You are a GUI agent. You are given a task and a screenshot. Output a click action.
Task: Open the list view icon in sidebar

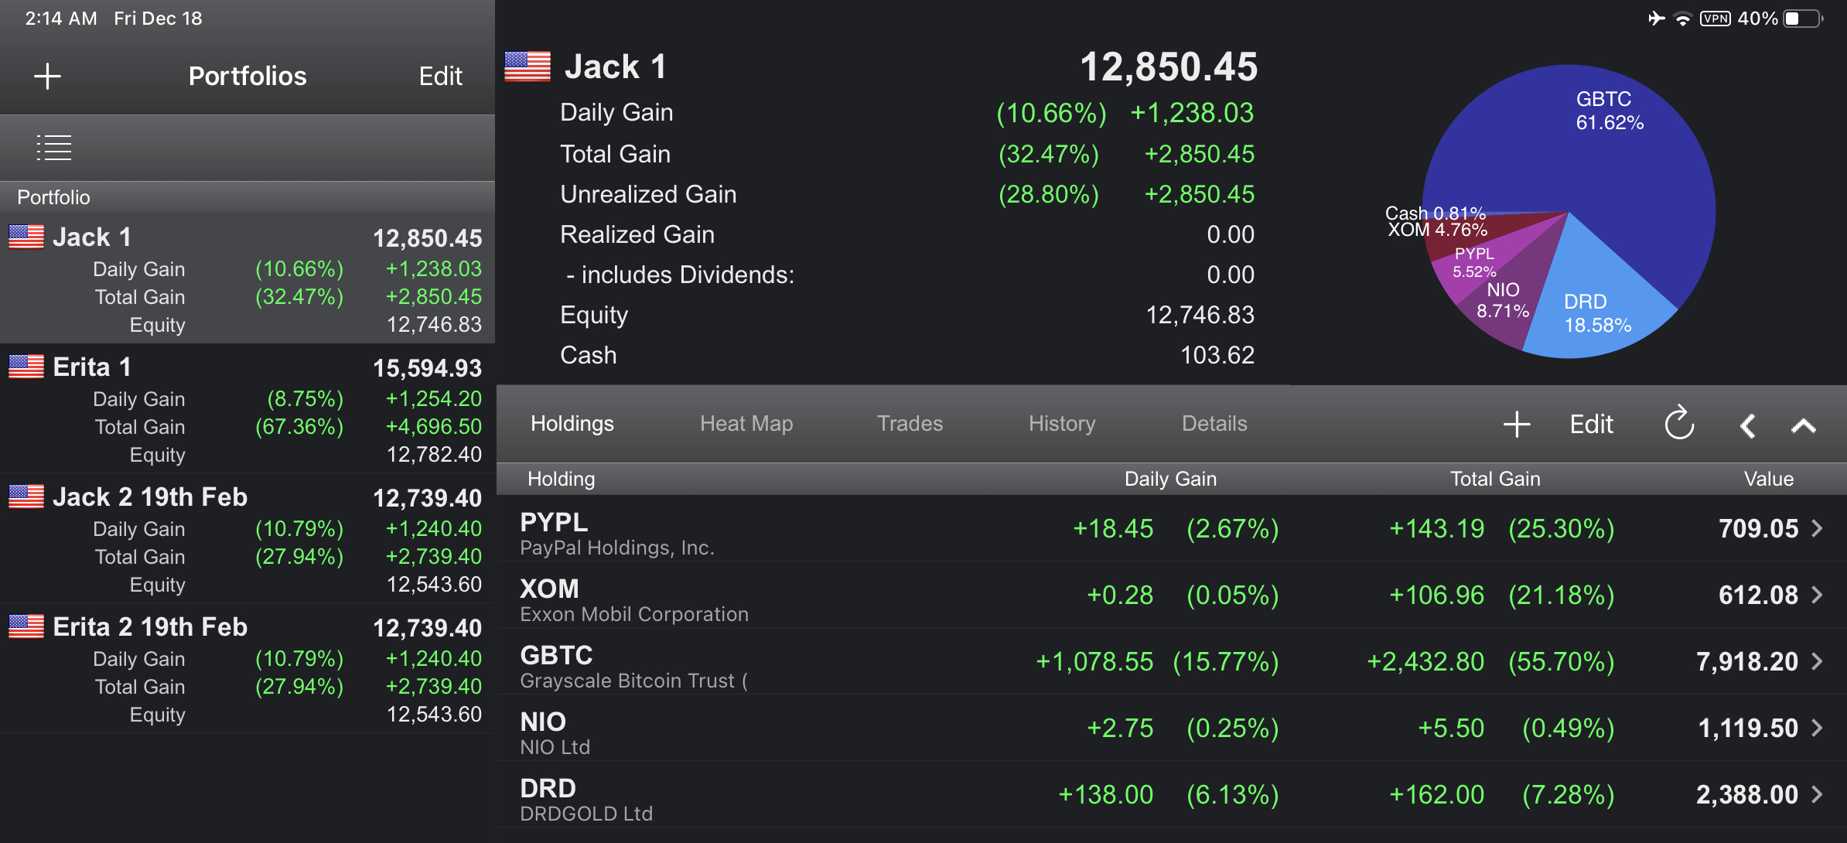coord(54,148)
